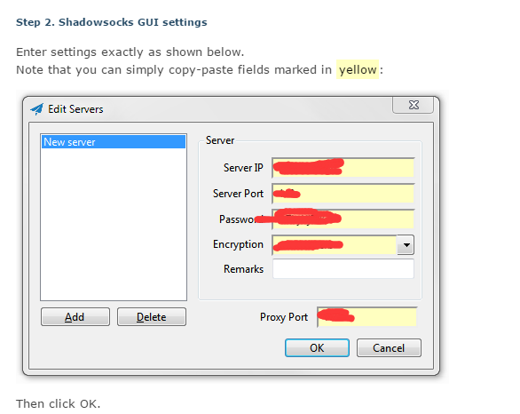Add a new server entry

[75, 317]
